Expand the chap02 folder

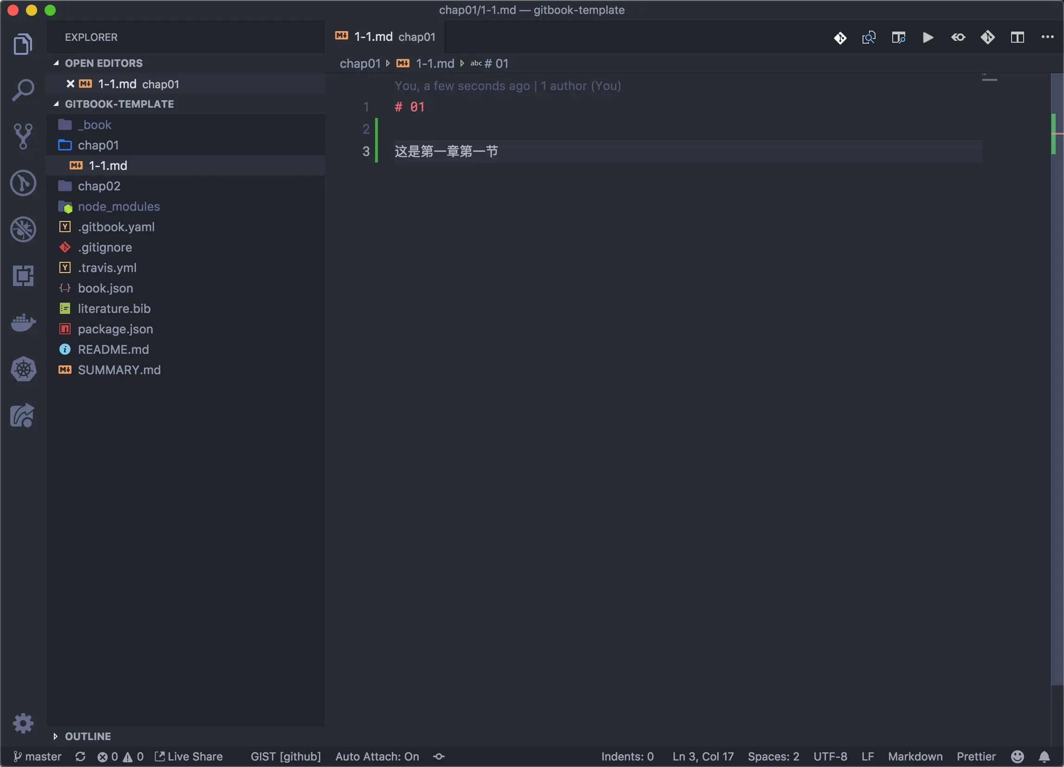coord(99,186)
